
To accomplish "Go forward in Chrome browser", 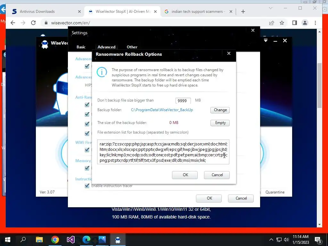I will point(23,23).
